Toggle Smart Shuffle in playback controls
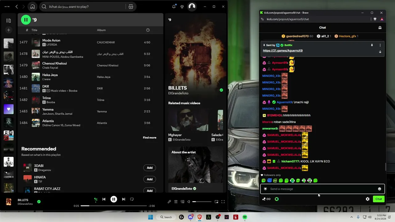395x222 pixels. (96, 199)
